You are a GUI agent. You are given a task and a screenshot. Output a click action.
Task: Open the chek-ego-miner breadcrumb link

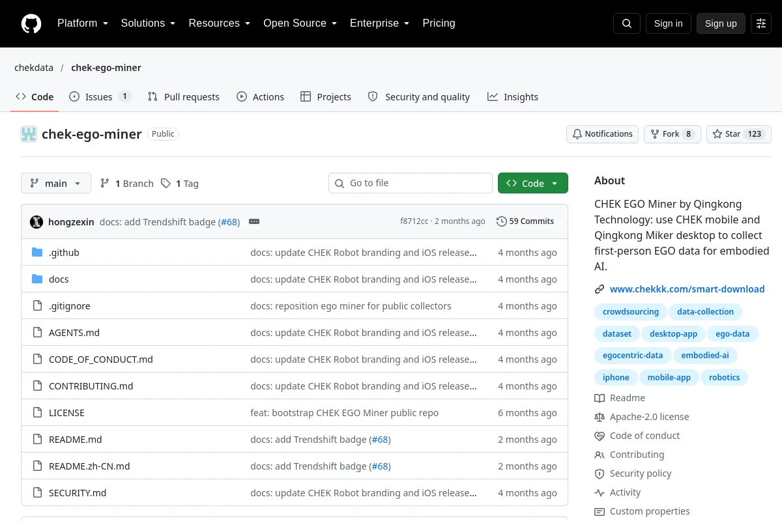pyautogui.click(x=106, y=68)
